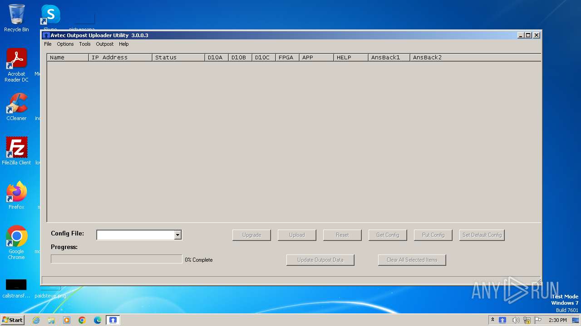
Task: Open the network tray icon
Action: [527, 320]
